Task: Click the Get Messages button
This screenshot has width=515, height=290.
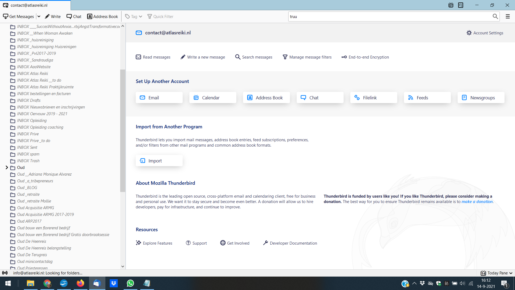Action: tap(18, 16)
